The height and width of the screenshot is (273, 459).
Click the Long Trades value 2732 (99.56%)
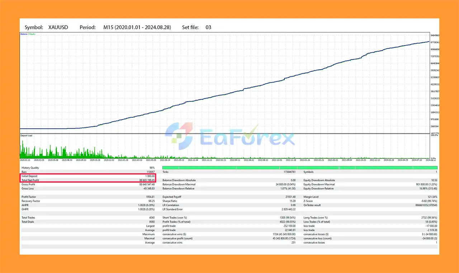429,218
